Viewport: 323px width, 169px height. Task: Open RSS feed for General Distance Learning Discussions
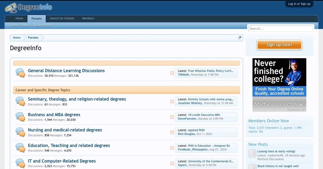(172, 73)
